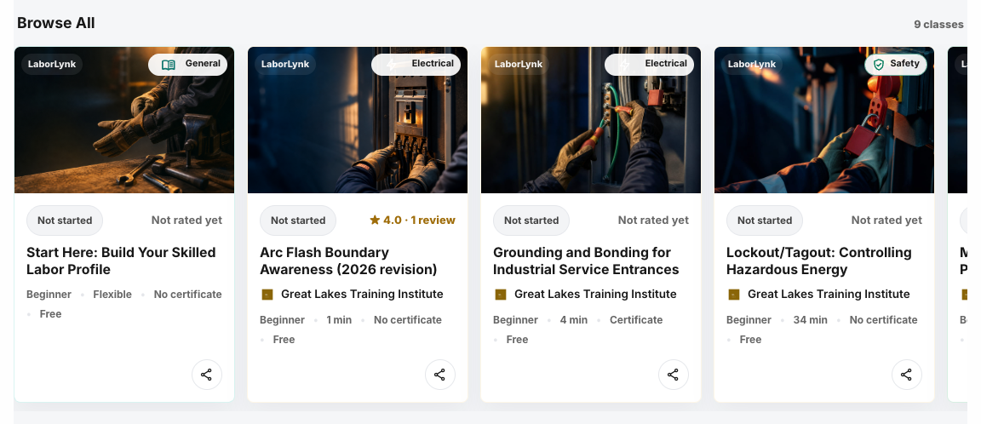Click the 1 min duration label

[x=339, y=320]
